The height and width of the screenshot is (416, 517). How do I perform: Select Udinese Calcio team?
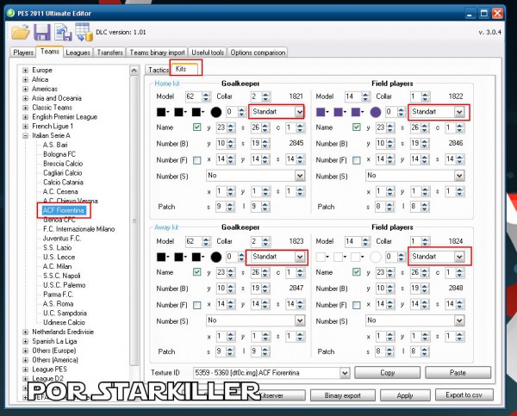(x=64, y=322)
